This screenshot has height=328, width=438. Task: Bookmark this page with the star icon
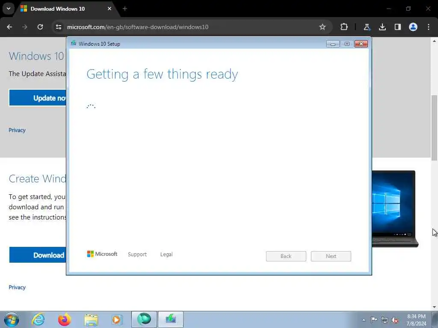click(323, 27)
